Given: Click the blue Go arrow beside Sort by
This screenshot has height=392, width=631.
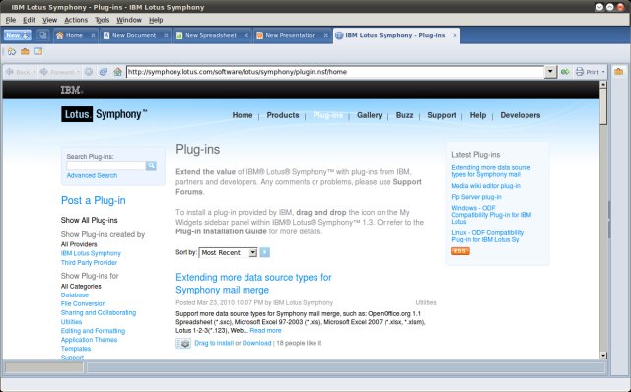Looking at the screenshot, I should 265,252.
